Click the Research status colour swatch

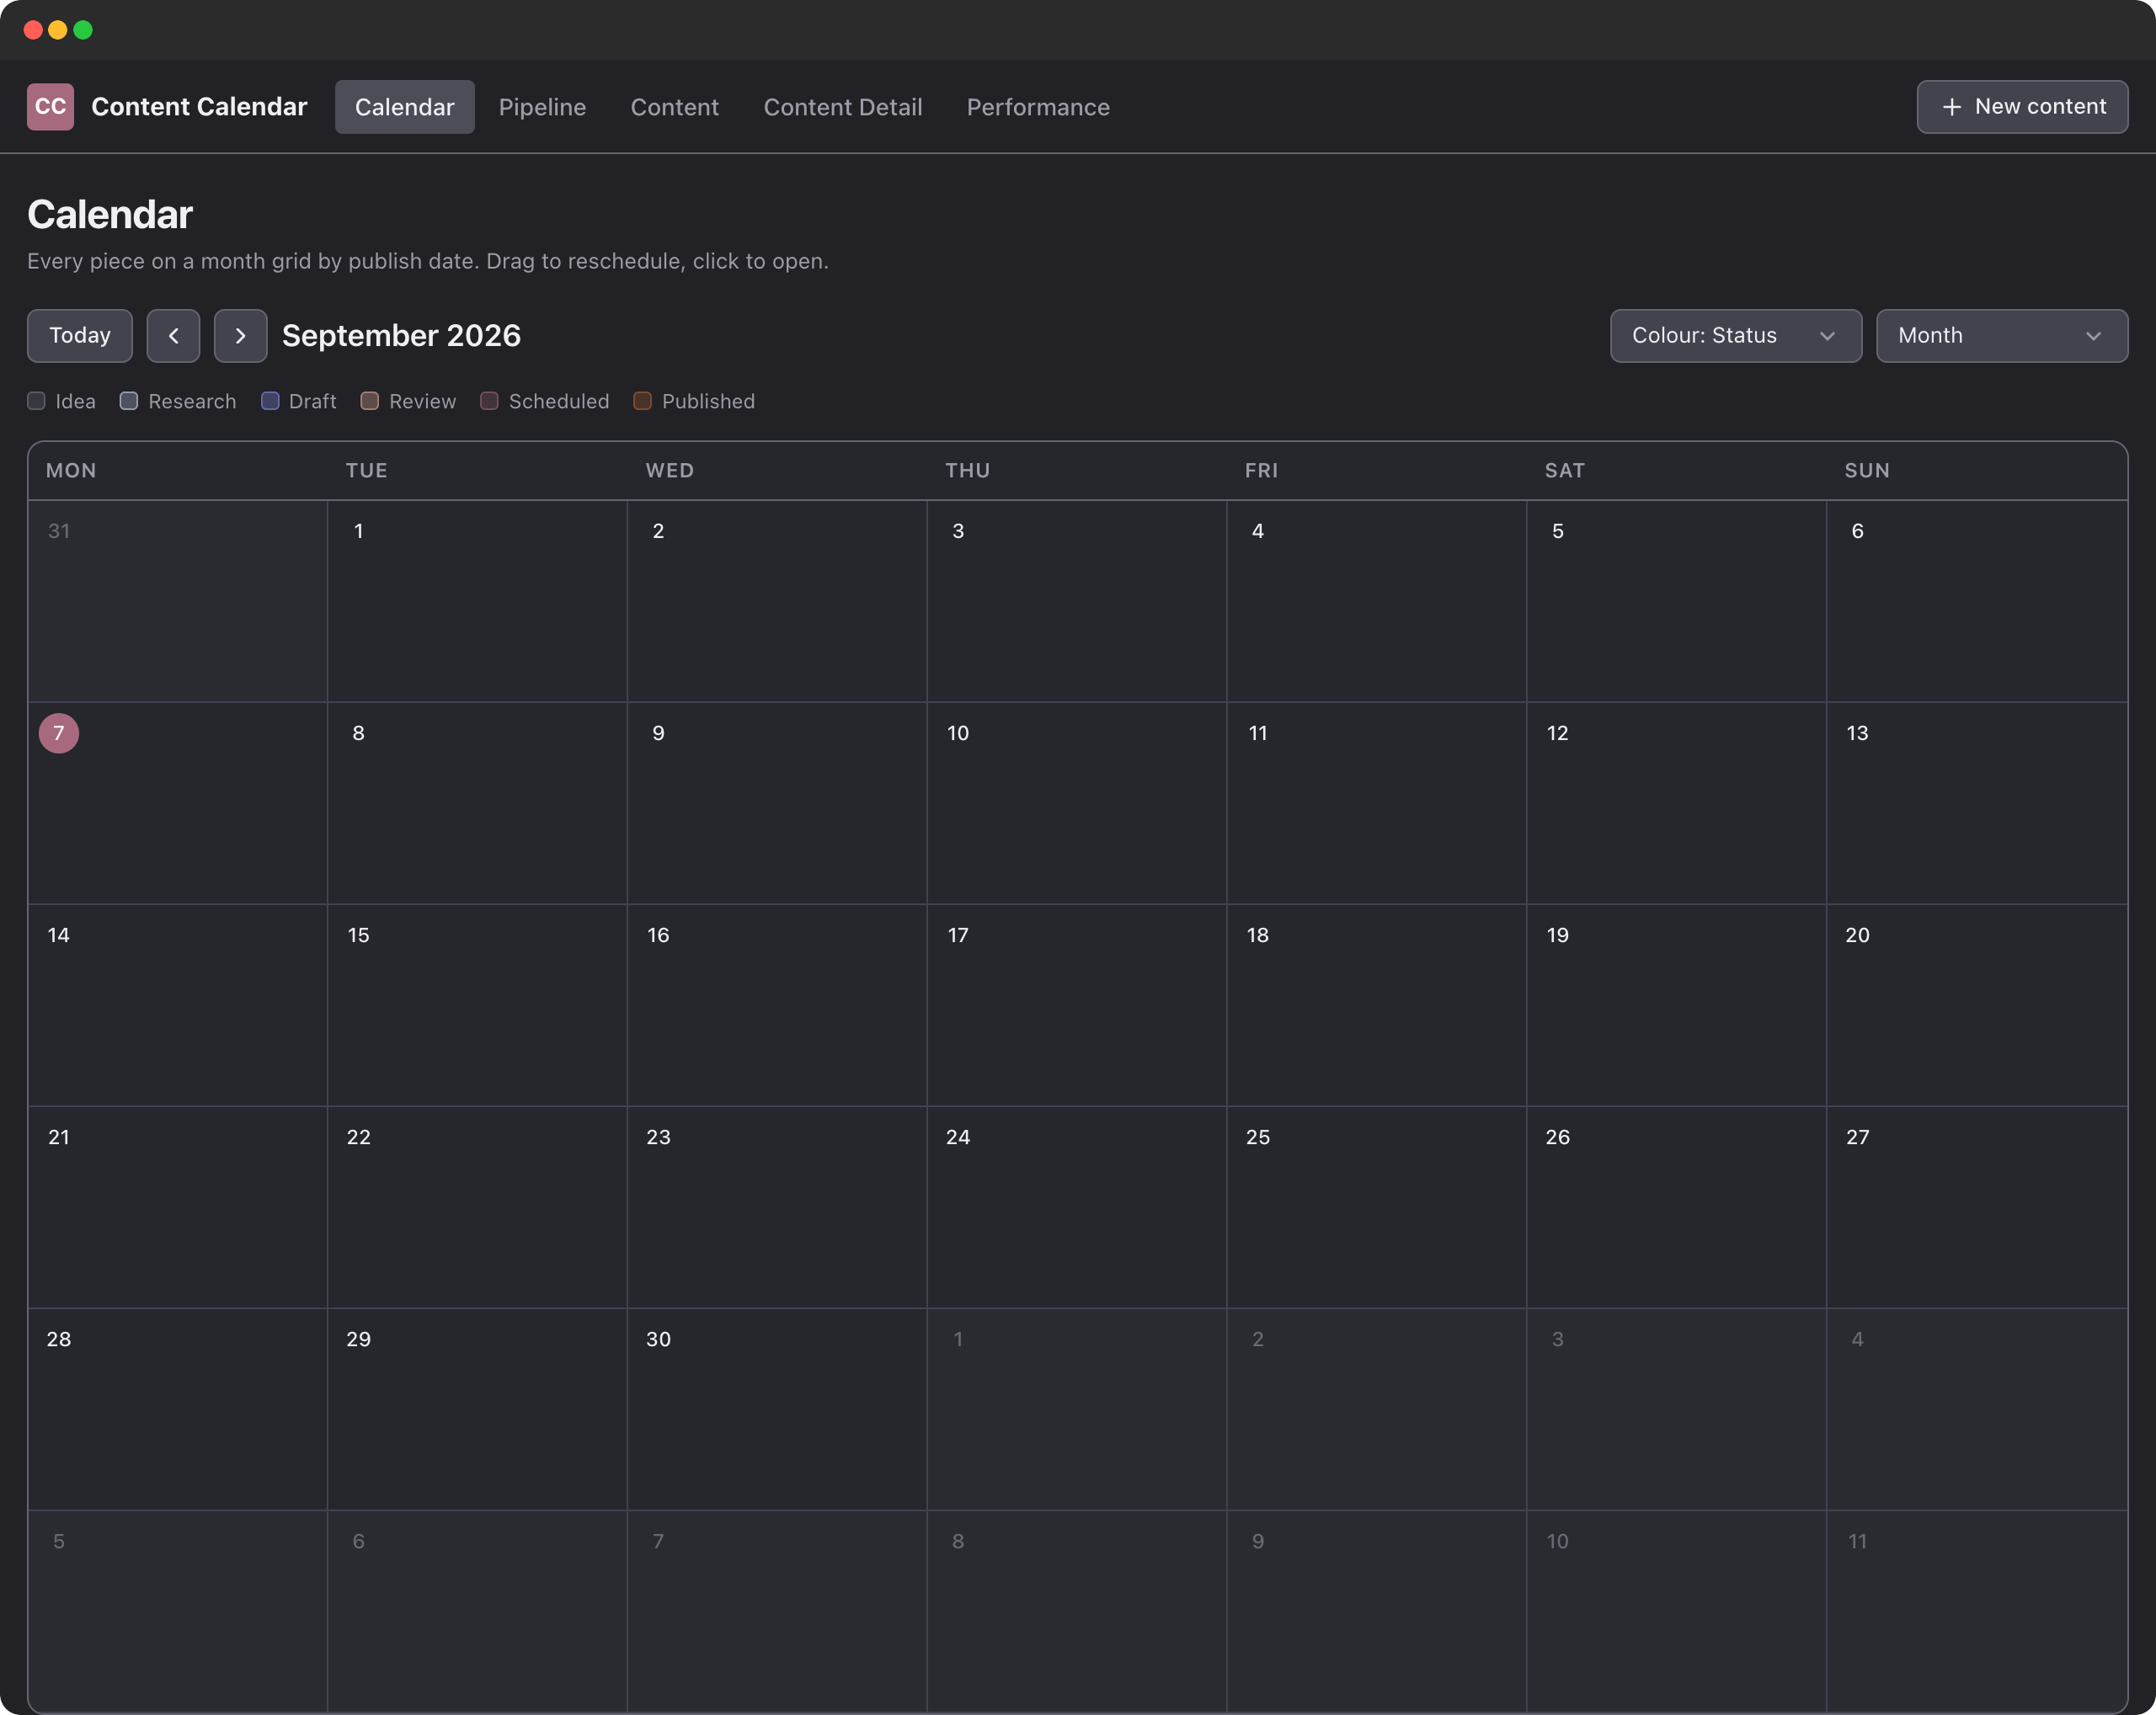point(129,401)
